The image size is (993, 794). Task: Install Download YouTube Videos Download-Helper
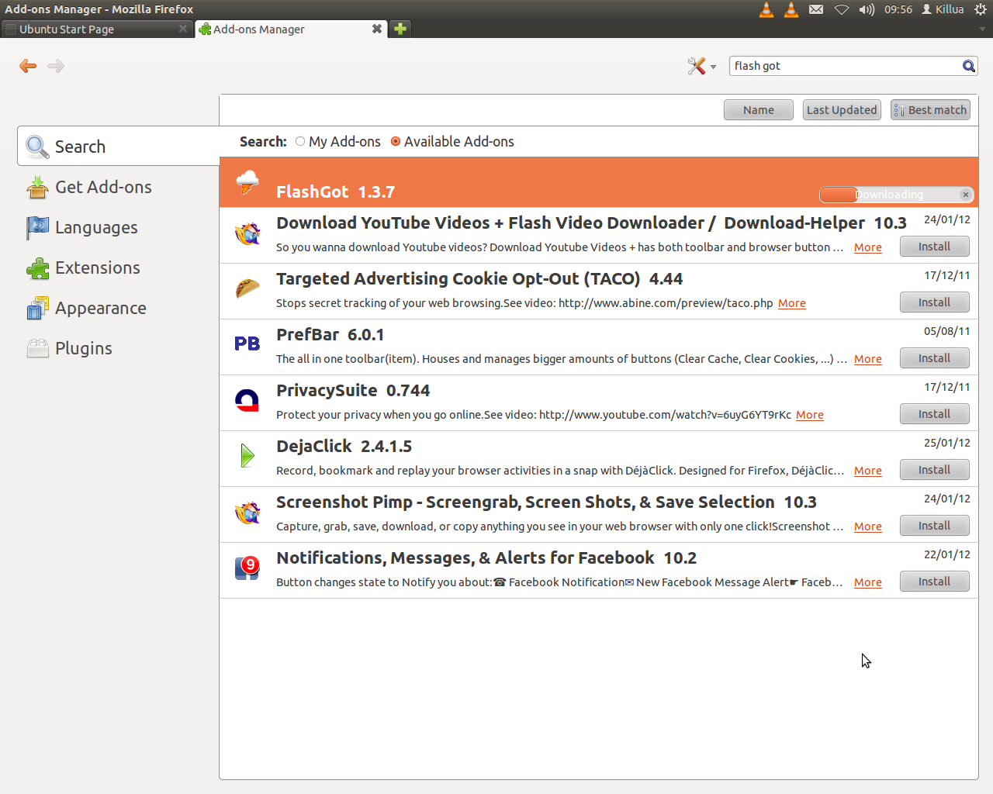click(x=934, y=247)
